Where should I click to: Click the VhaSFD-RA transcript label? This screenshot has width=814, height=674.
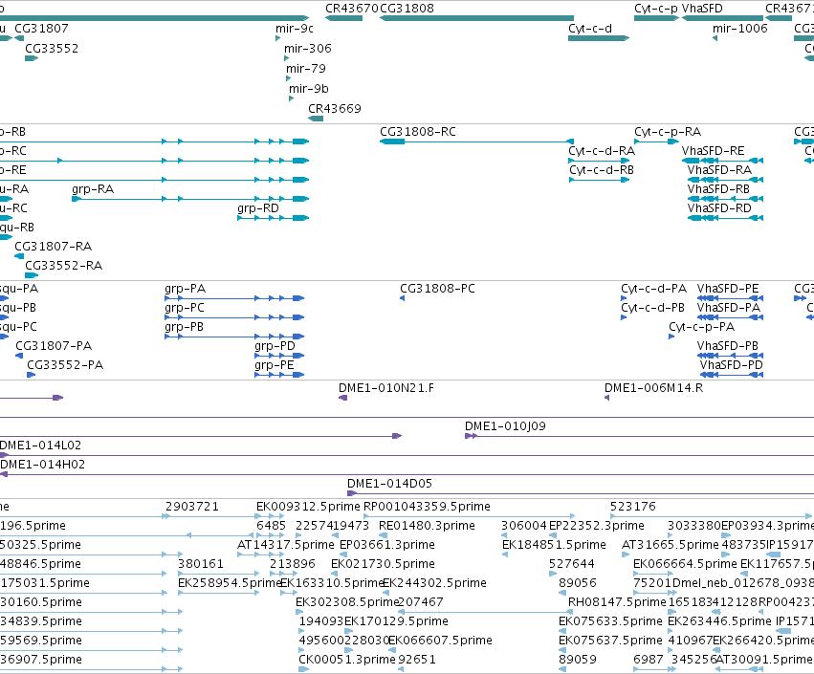click(x=719, y=170)
